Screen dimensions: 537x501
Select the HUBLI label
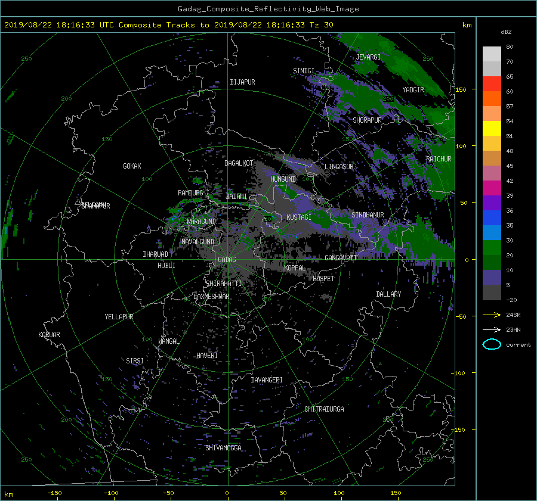[166, 266]
